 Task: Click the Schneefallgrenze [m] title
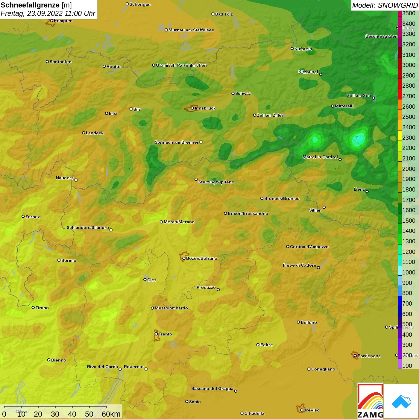pyautogui.click(x=36, y=5)
